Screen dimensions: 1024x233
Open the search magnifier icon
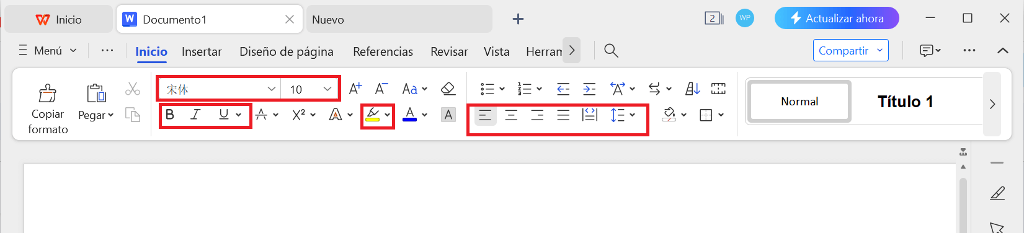(x=611, y=51)
